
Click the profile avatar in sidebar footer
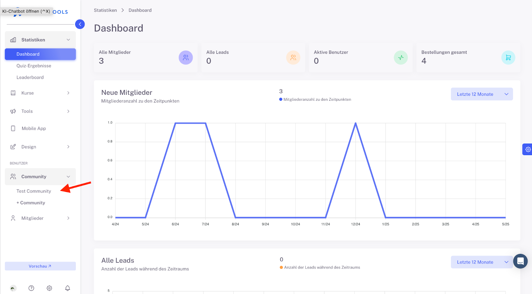pyautogui.click(x=13, y=288)
